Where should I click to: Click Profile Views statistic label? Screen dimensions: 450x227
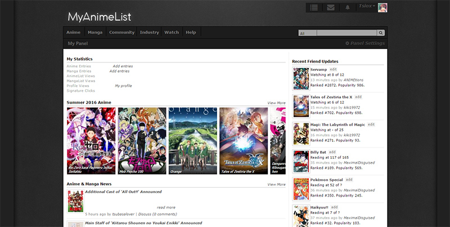click(78, 86)
